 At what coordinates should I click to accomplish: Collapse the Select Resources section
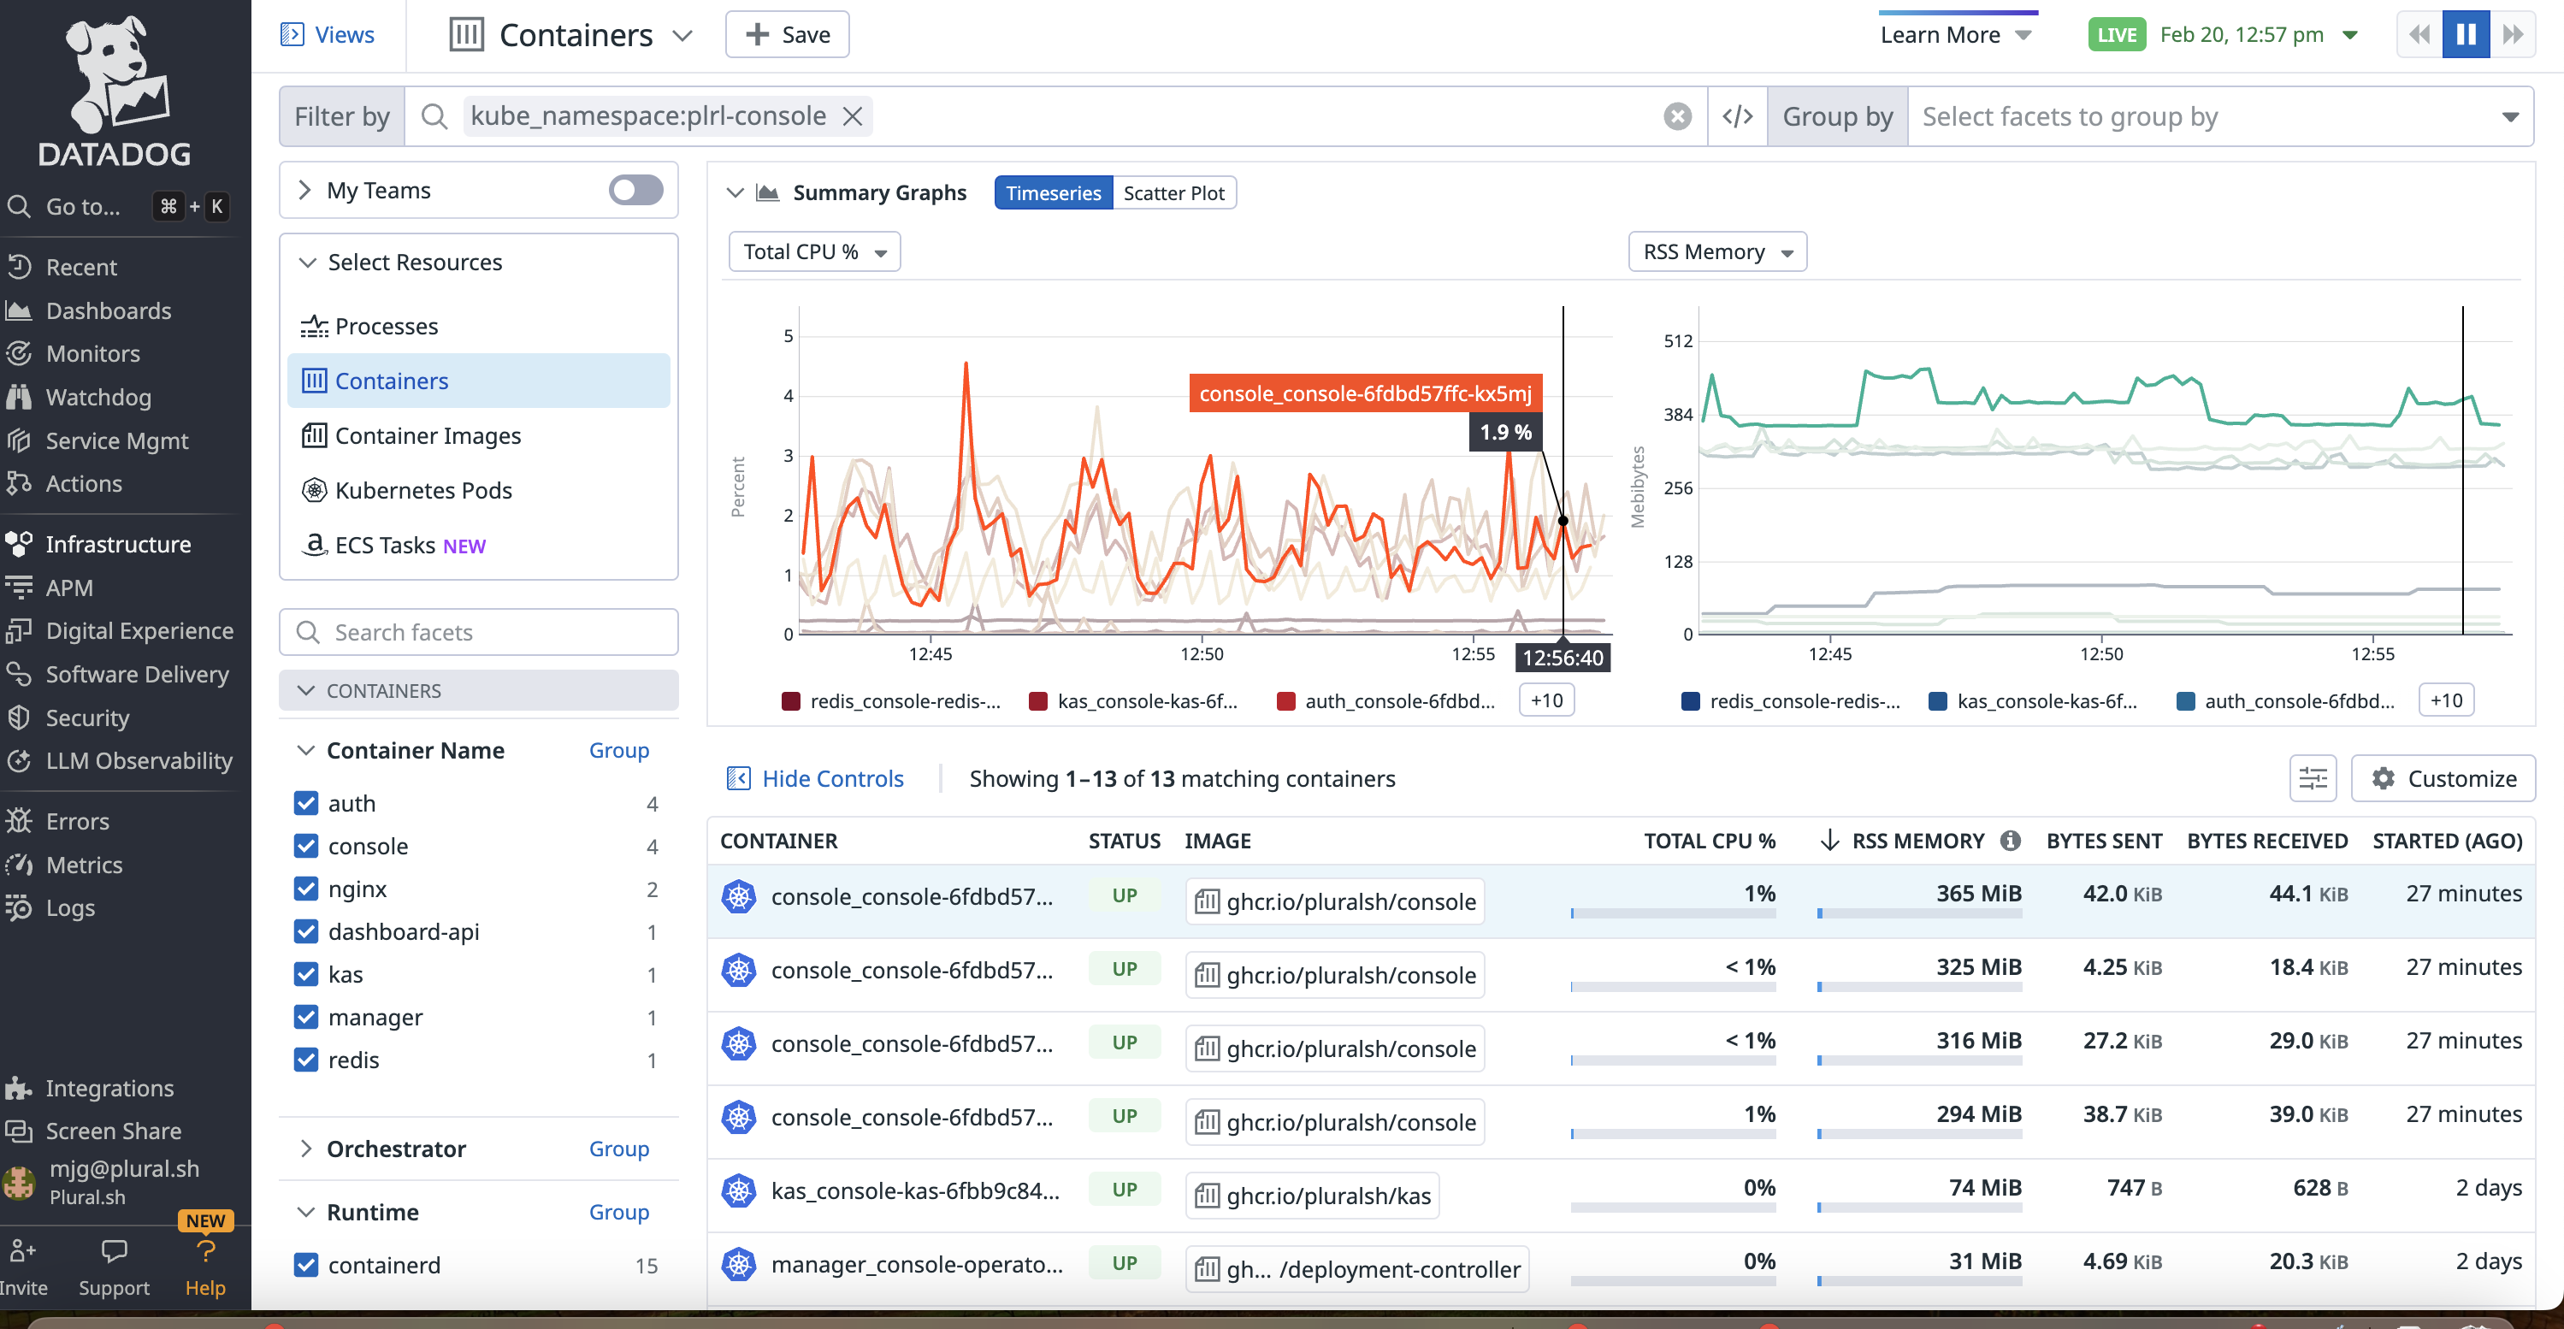308,262
